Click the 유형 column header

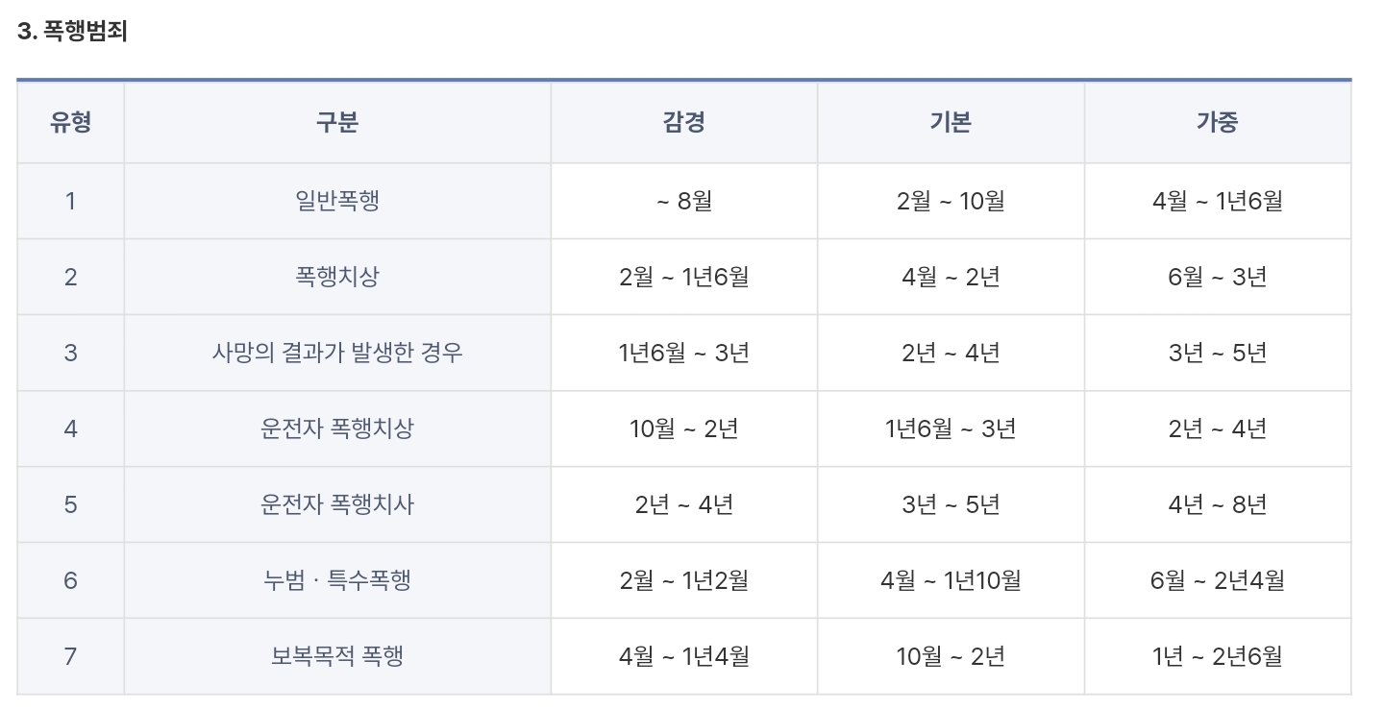click(x=70, y=122)
